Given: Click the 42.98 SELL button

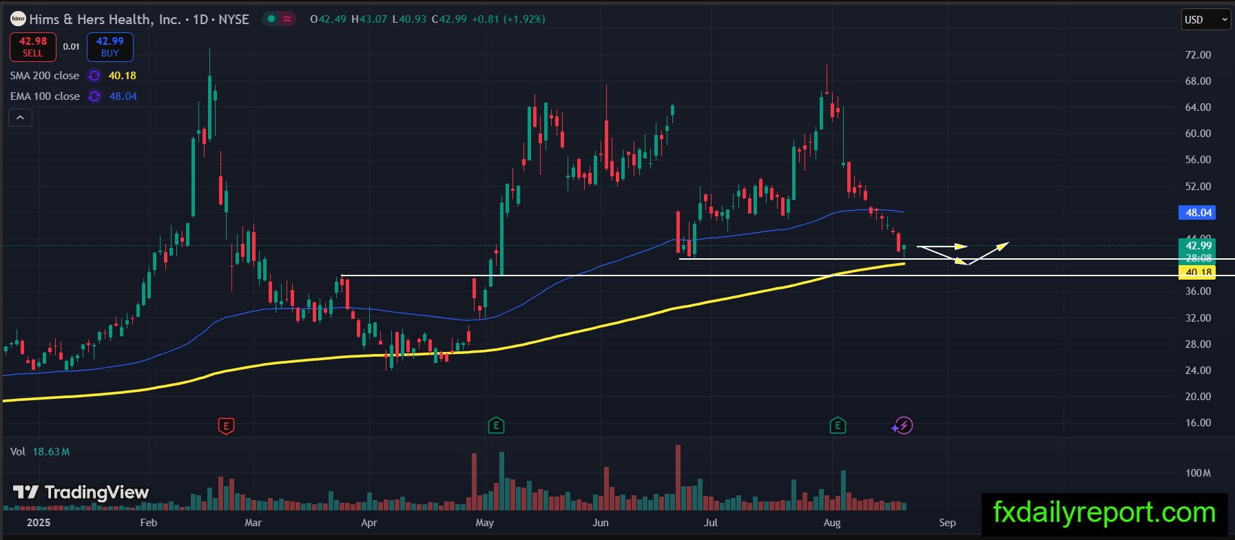Looking at the screenshot, I should (x=33, y=47).
